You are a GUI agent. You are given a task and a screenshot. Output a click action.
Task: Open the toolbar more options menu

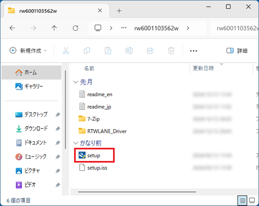coord(194,51)
